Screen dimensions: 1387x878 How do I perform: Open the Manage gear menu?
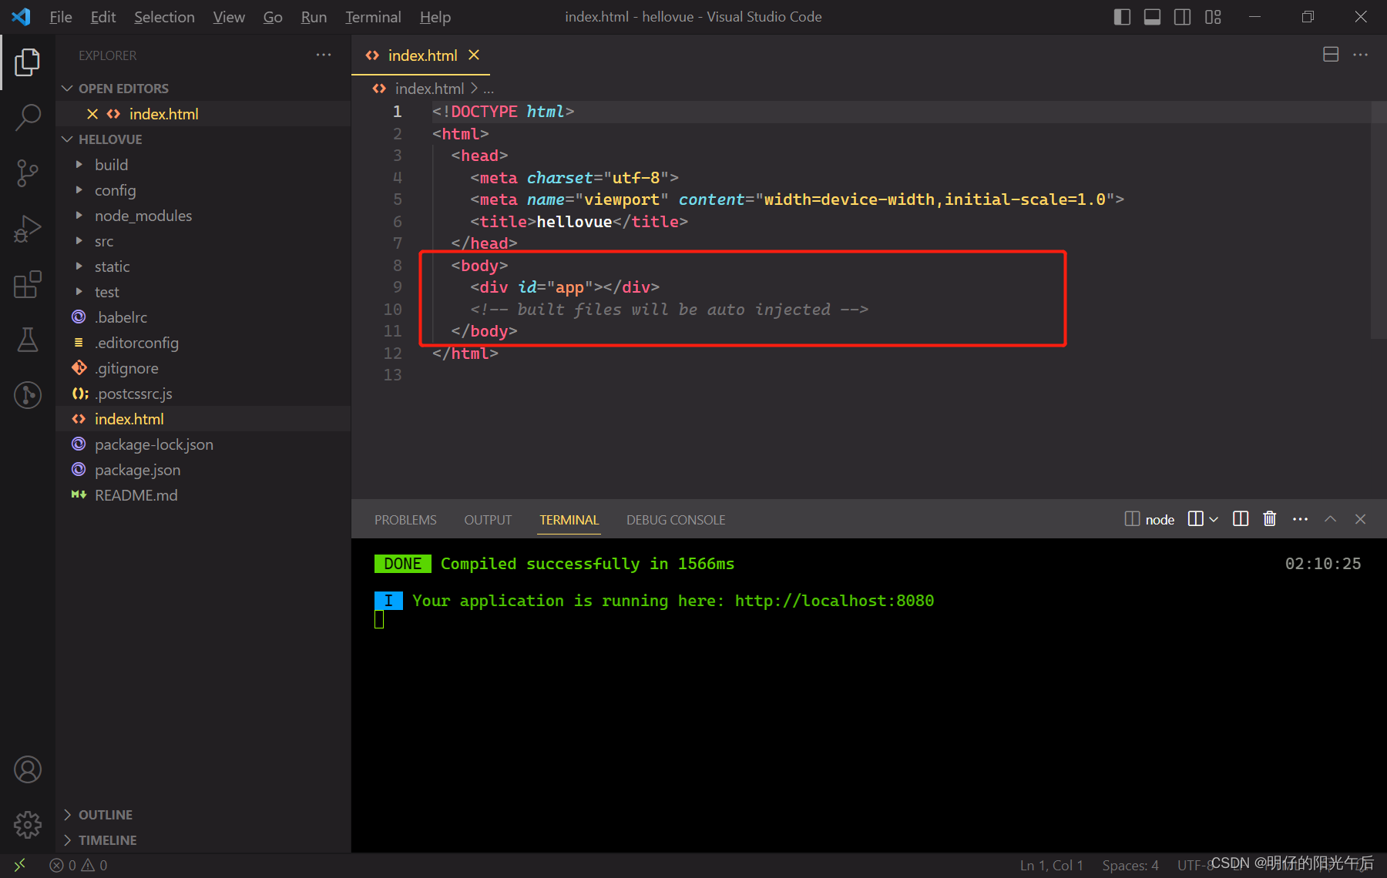28,824
